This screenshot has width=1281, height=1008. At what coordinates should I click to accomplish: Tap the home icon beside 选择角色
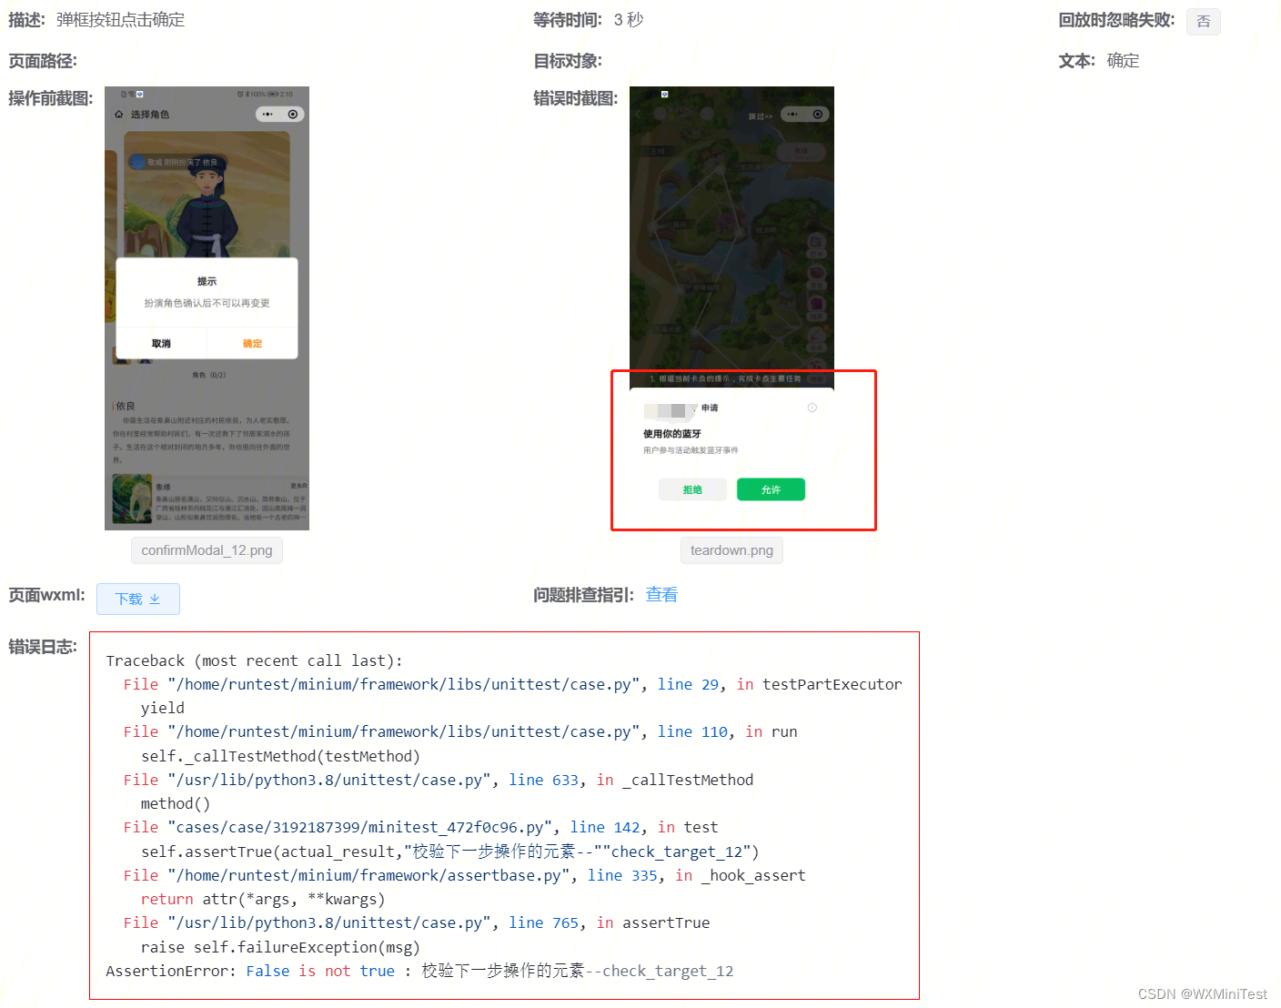(118, 115)
